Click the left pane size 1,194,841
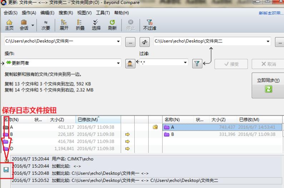 [64, 148]
